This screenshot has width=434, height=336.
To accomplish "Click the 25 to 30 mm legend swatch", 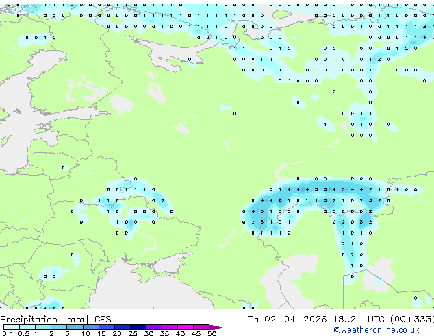I will [x=138, y=327].
